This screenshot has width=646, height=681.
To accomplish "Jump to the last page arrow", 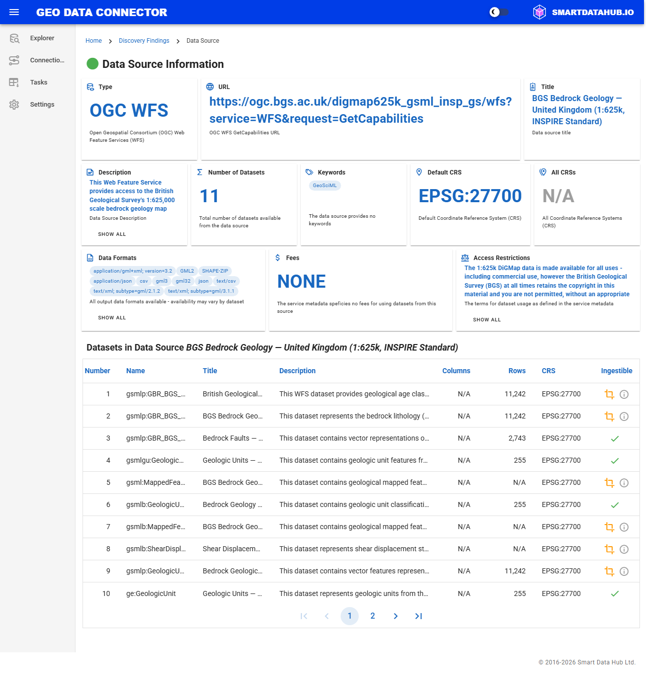I will tap(419, 616).
